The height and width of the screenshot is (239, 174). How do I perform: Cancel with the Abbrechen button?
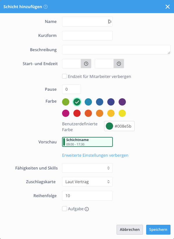pos(130,229)
